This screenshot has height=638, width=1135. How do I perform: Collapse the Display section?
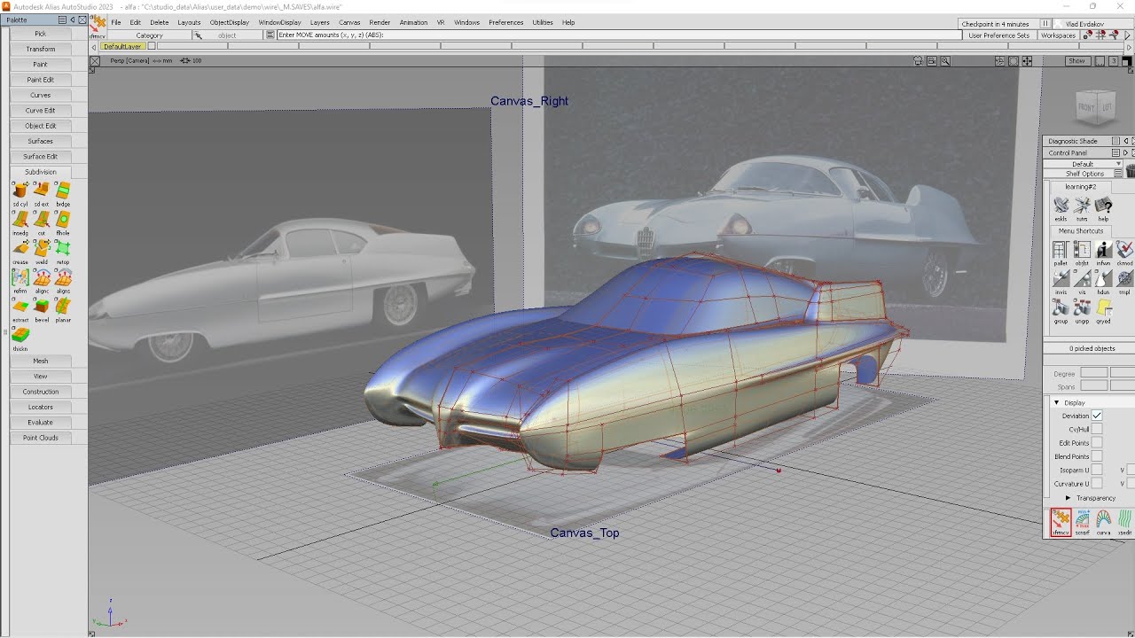pos(1056,402)
